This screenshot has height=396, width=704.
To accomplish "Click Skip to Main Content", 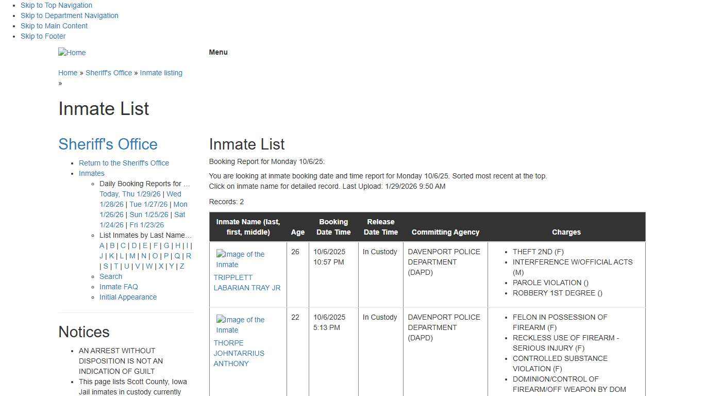I will coord(54,26).
